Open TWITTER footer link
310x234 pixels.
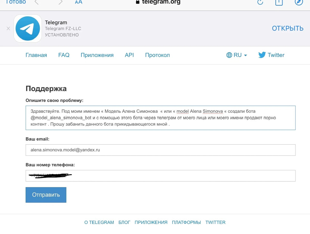point(215,222)
